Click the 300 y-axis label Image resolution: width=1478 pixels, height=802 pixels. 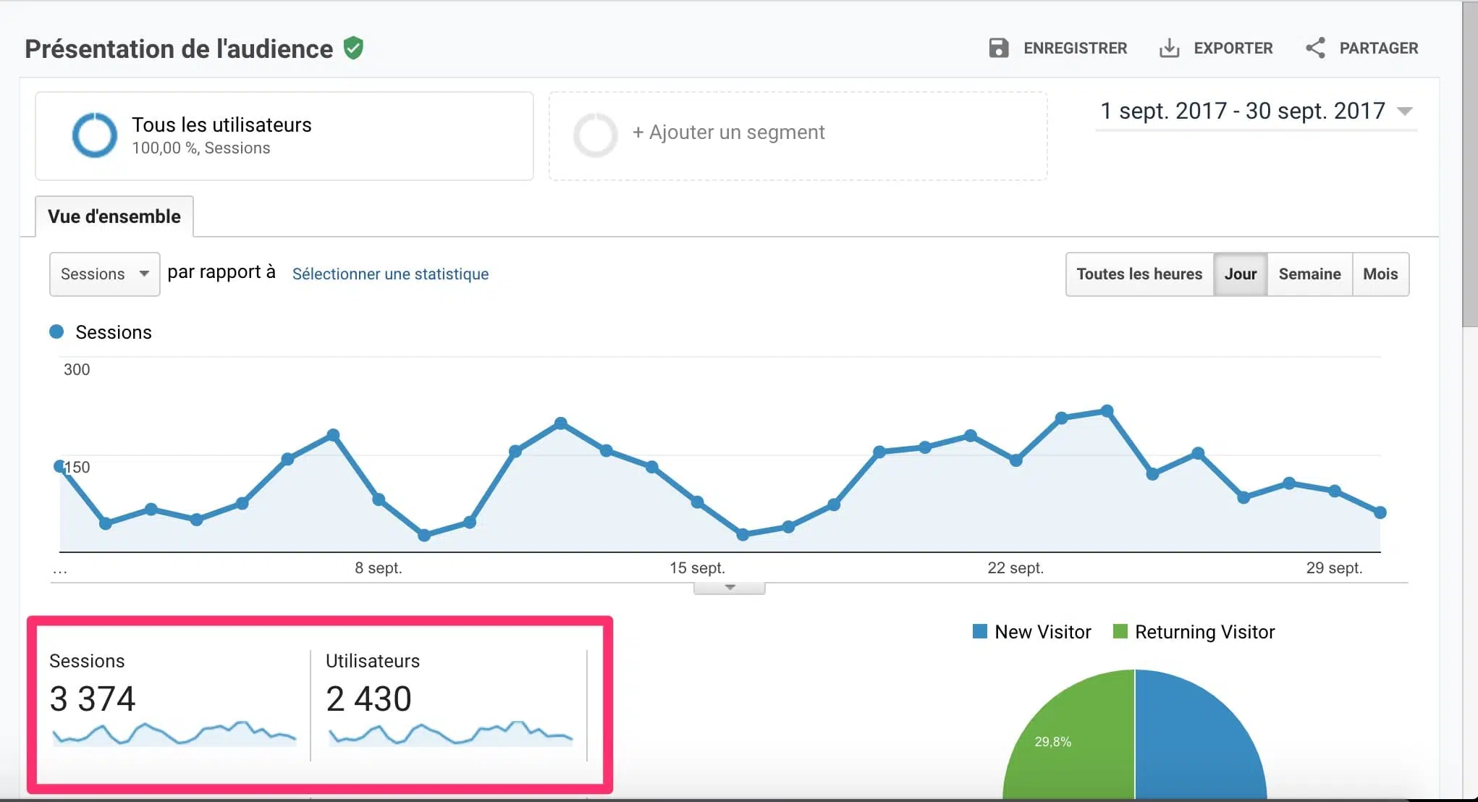[77, 369]
